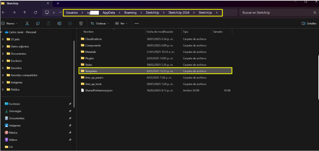
Task: Show hidden path with the ellipsis button
Action: pyautogui.click(x=60, y=12)
